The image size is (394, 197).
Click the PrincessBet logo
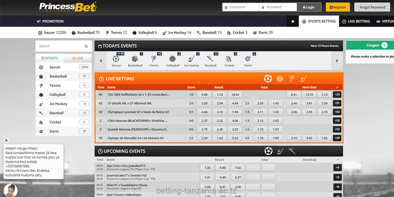click(x=67, y=7)
